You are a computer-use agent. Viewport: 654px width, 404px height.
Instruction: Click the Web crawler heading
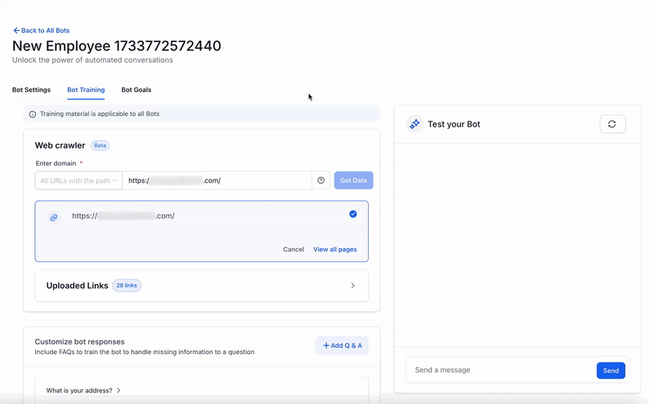(60, 145)
